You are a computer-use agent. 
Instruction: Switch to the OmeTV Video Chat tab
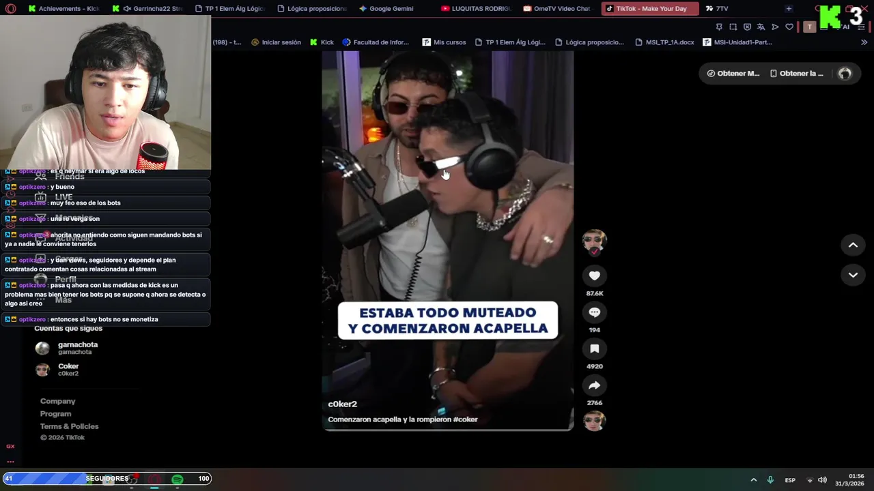(558, 9)
